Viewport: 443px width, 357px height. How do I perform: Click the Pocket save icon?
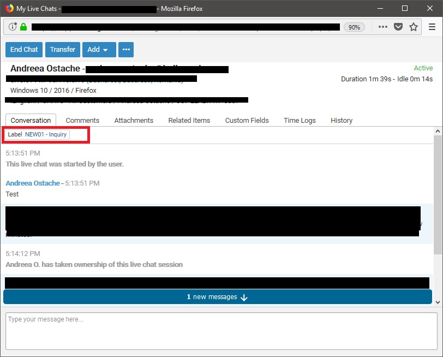point(399,27)
